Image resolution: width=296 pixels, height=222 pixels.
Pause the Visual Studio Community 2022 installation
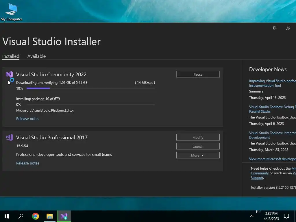click(x=198, y=74)
